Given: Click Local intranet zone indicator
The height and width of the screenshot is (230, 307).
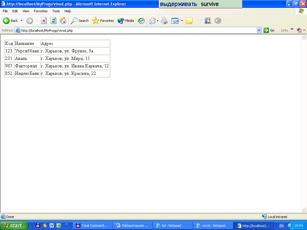Looking at the screenshot, I should (275, 217).
